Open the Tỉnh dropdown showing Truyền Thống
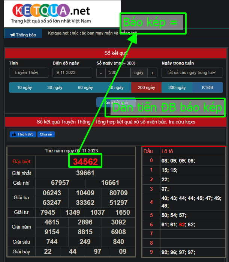Image resolution: width=229 pixels, height=262 pixels. (28, 72)
